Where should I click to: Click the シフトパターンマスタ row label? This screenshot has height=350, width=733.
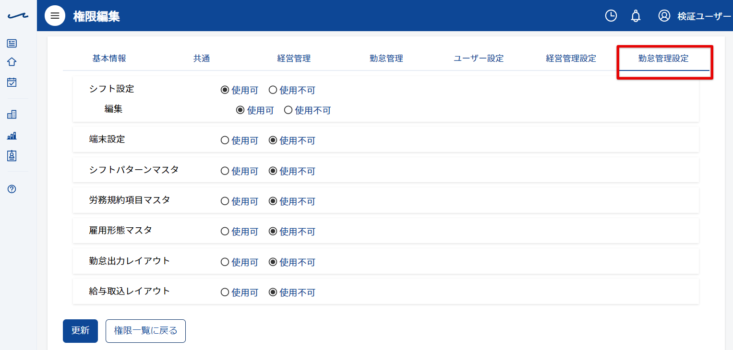(134, 170)
